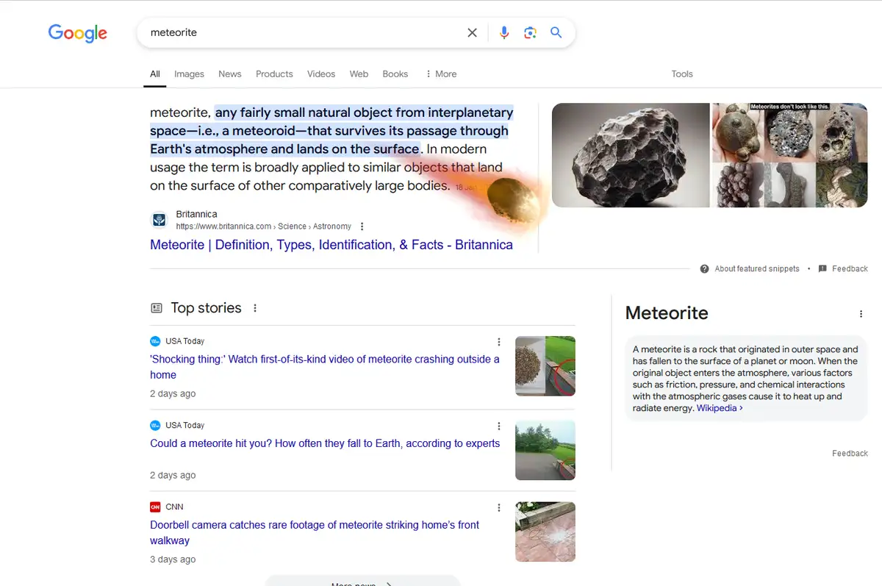The height and width of the screenshot is (586, 882).
Task: Start voice search with microphone icon
Action: point(504,32)
